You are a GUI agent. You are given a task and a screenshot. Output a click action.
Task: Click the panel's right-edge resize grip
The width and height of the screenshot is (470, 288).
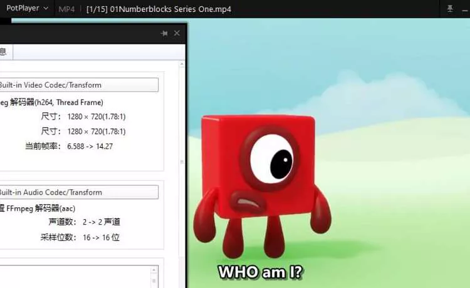coord(182,162)
